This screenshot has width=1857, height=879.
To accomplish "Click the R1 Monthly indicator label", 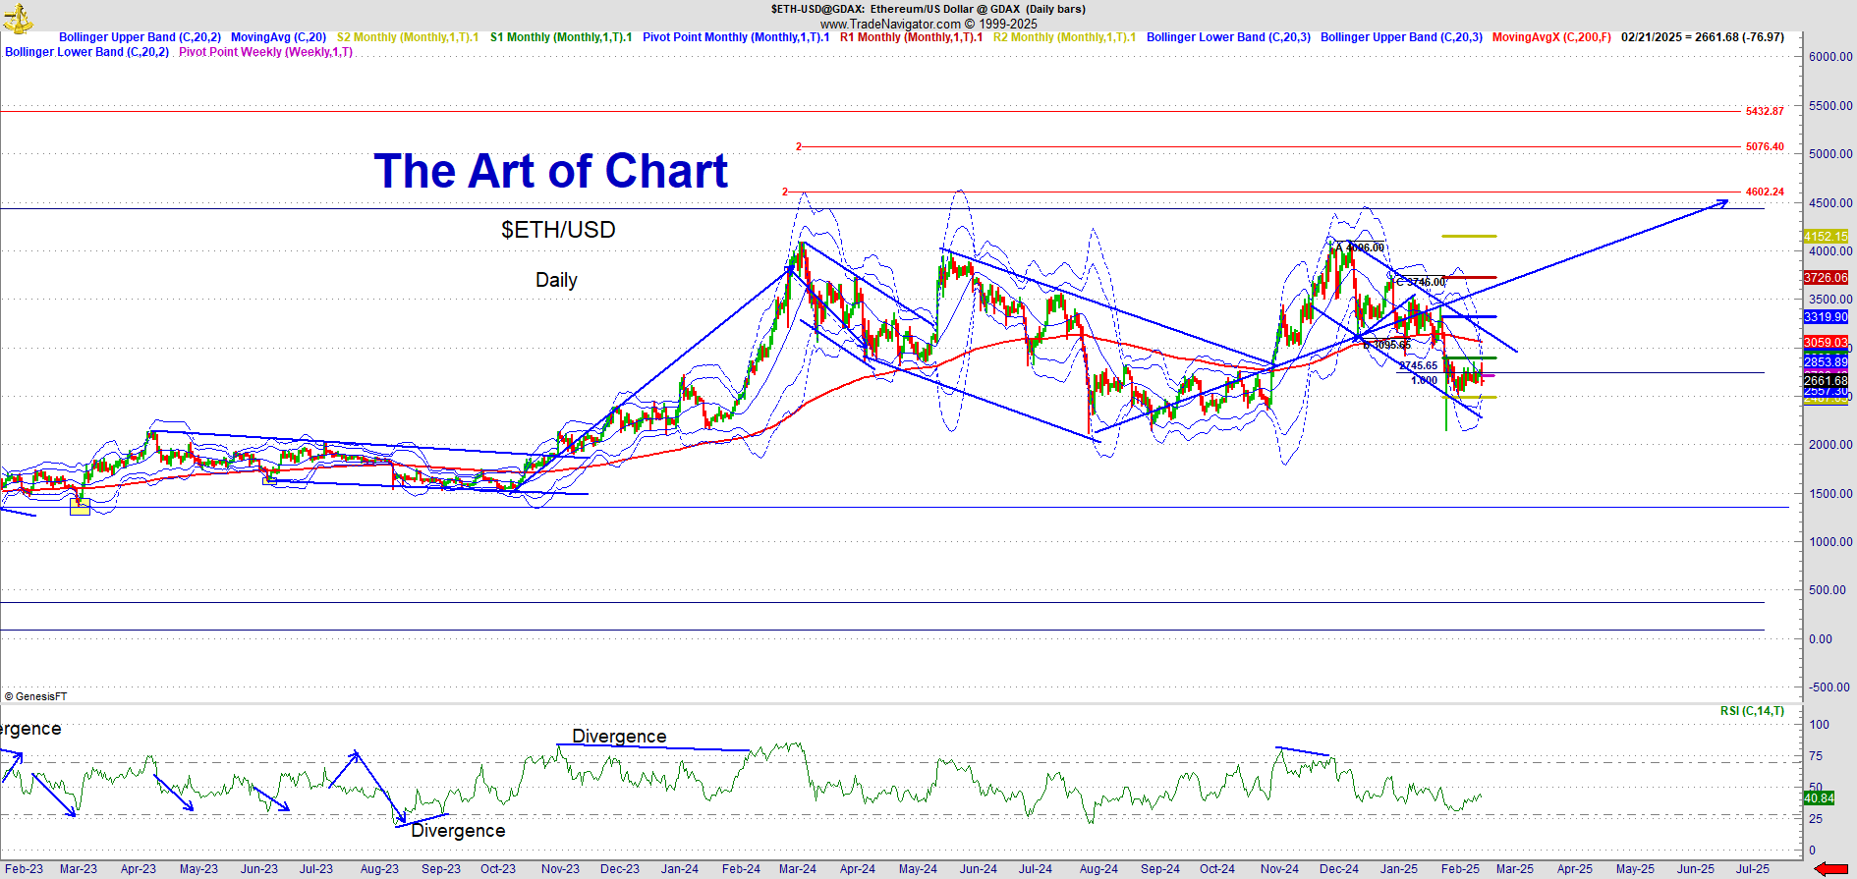I will coord(911,37).
